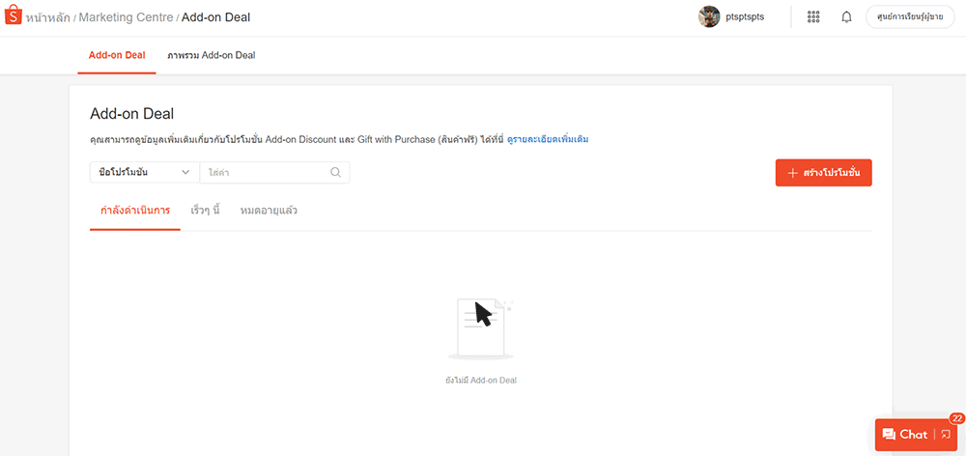Show the หมดอายุแล้ว tab

(x=269, y=210)
